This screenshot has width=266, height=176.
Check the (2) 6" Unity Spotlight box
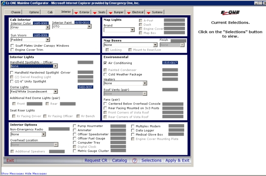pyautogui.click(x=12, y=81)
